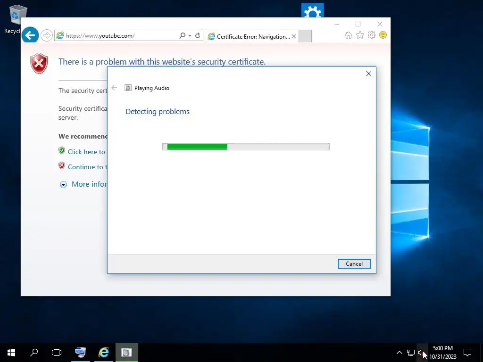Open Server Manager from the taskbar
Image resolution: width=483 pixels, height=362 pixels.
coord(80,353)
